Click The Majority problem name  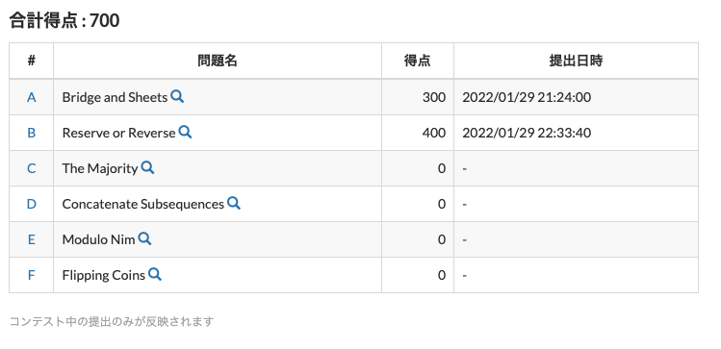pos(100,168)
